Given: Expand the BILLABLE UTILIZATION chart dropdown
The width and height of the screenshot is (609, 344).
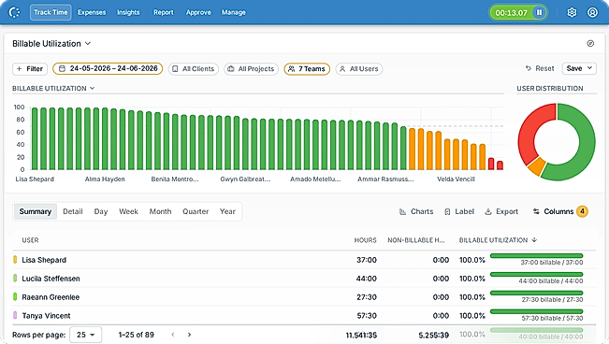Looking at the screenshot, I should (x=53, y=89).
